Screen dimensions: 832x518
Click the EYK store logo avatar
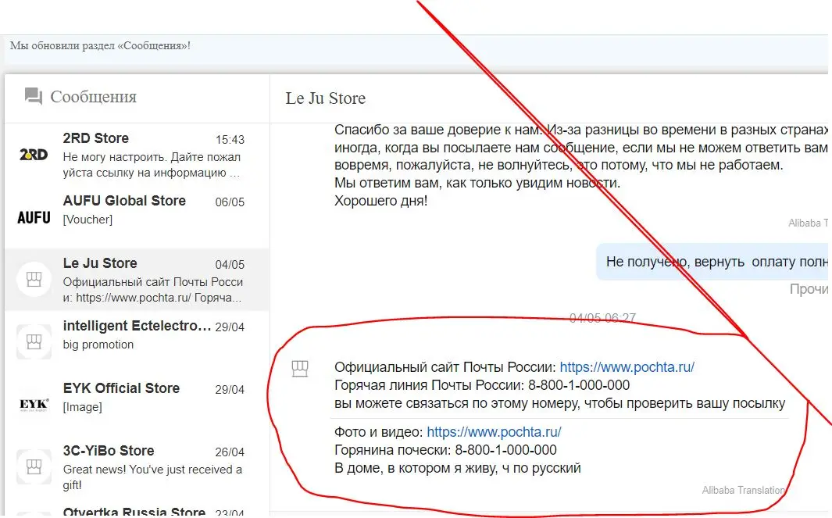(x=34, y=405)
